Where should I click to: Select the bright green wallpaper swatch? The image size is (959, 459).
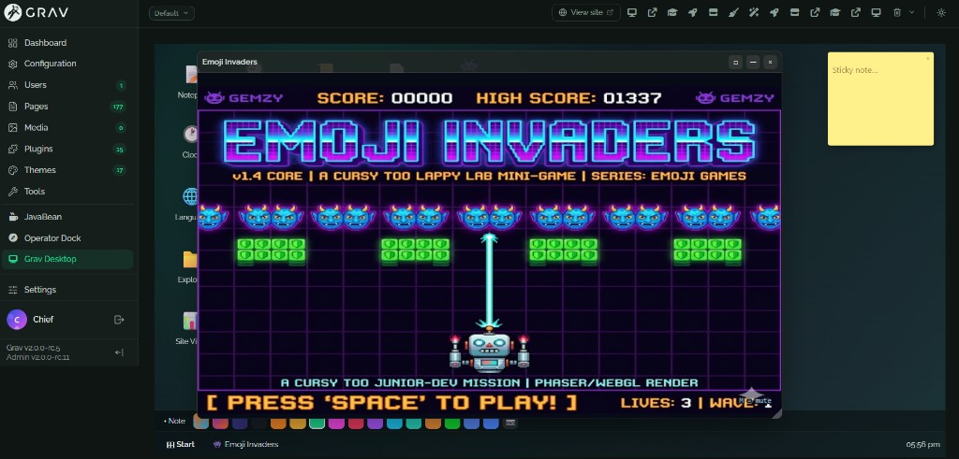pos(452,422)
